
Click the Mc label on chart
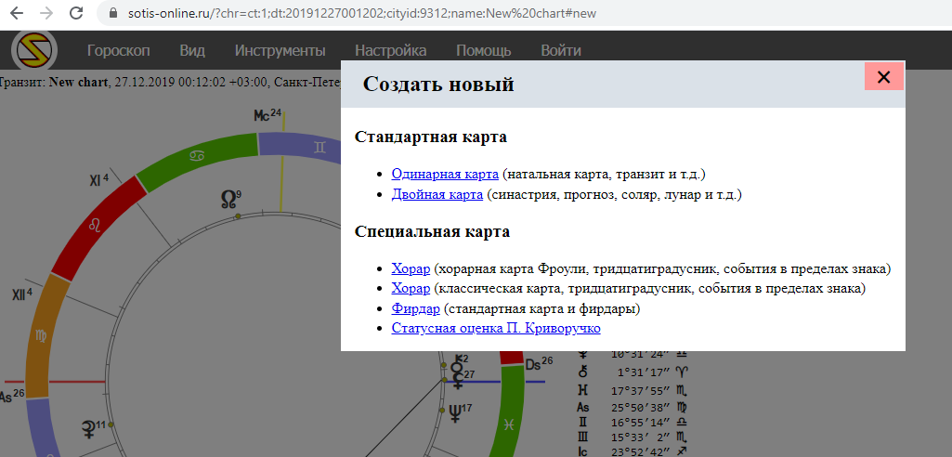267,114
